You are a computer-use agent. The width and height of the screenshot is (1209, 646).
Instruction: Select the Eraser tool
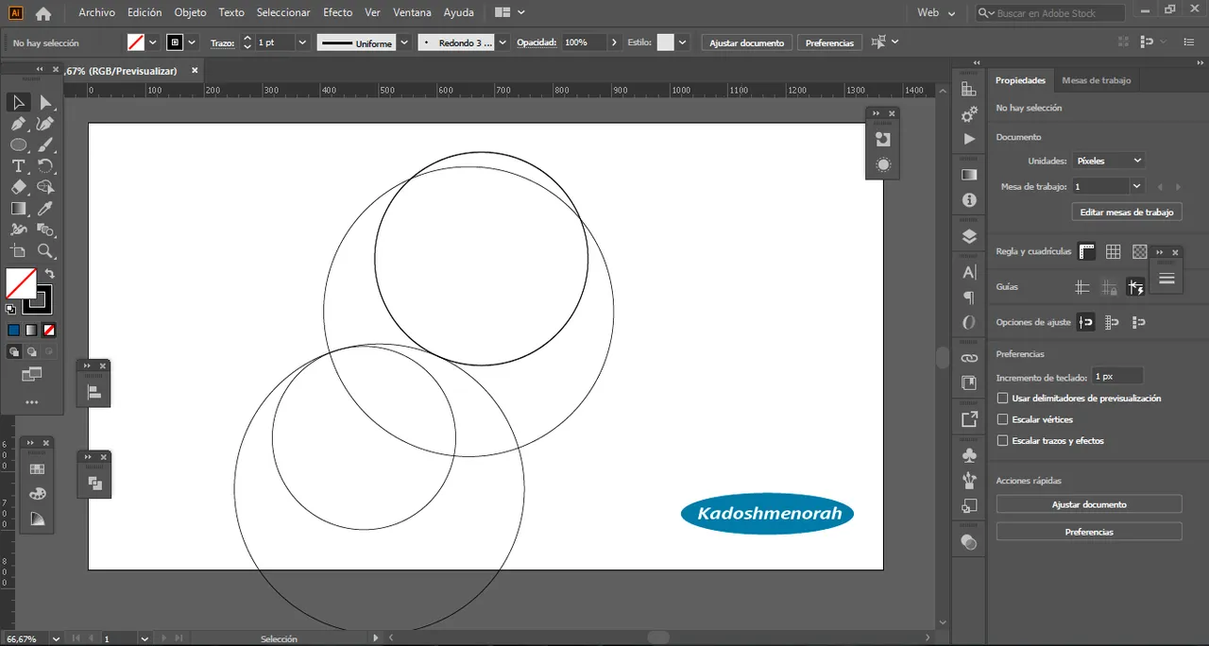coord(18,187)
